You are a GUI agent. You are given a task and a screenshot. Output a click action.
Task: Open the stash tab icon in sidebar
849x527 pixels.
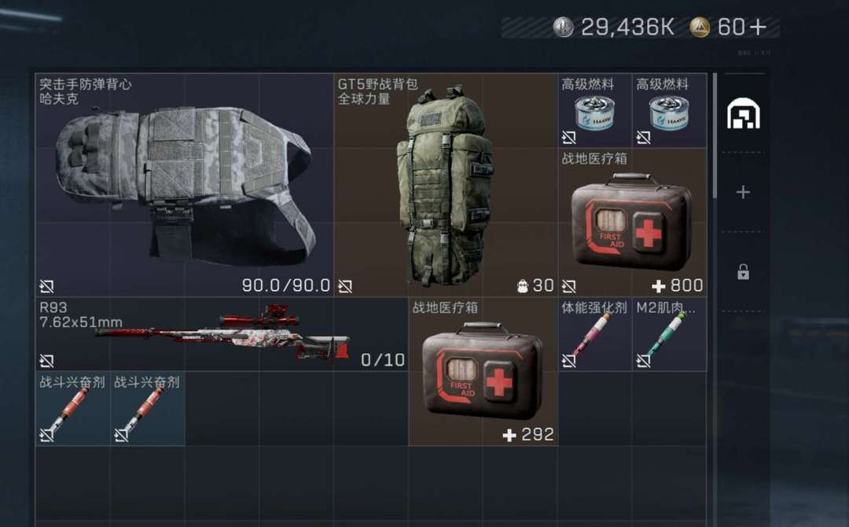[x=743, y=114]
